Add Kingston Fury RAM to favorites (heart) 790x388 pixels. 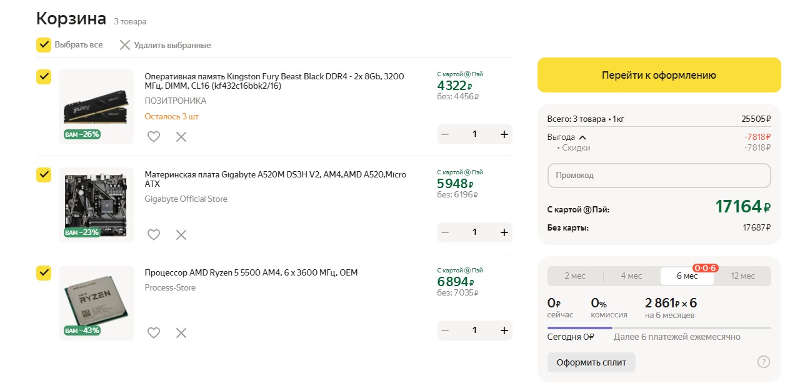click(x=154, y=136)
